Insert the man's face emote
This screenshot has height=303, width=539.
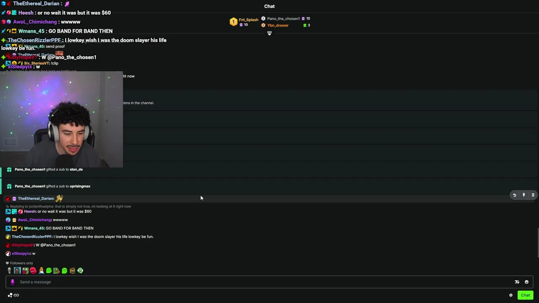[x=17, y=271]
